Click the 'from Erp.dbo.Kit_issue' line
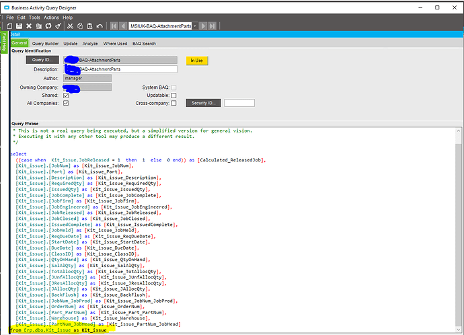464x335 pixels. [58, 330]
